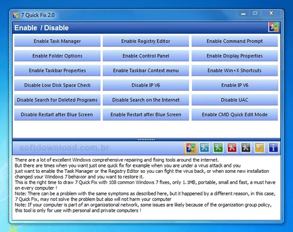Click Enable CMD Quick Edit Mode
293x232 pixels.
235,115
